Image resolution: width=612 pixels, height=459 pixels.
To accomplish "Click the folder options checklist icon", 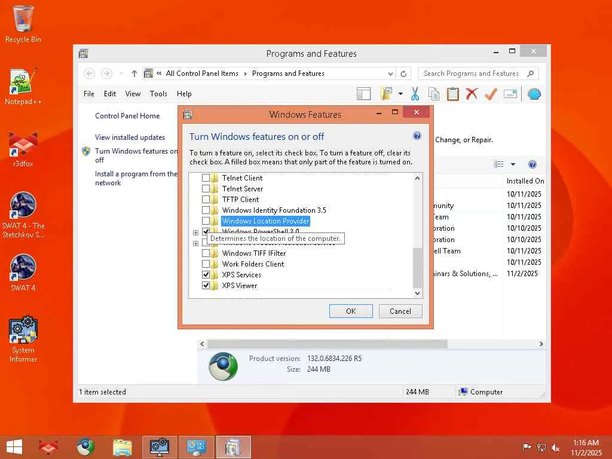I will [x=386, y=94].
